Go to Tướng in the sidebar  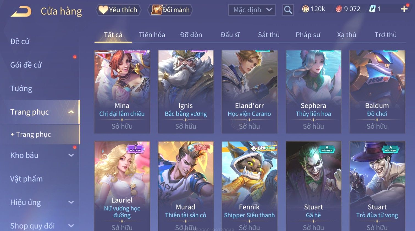click(x=21, y=89)
